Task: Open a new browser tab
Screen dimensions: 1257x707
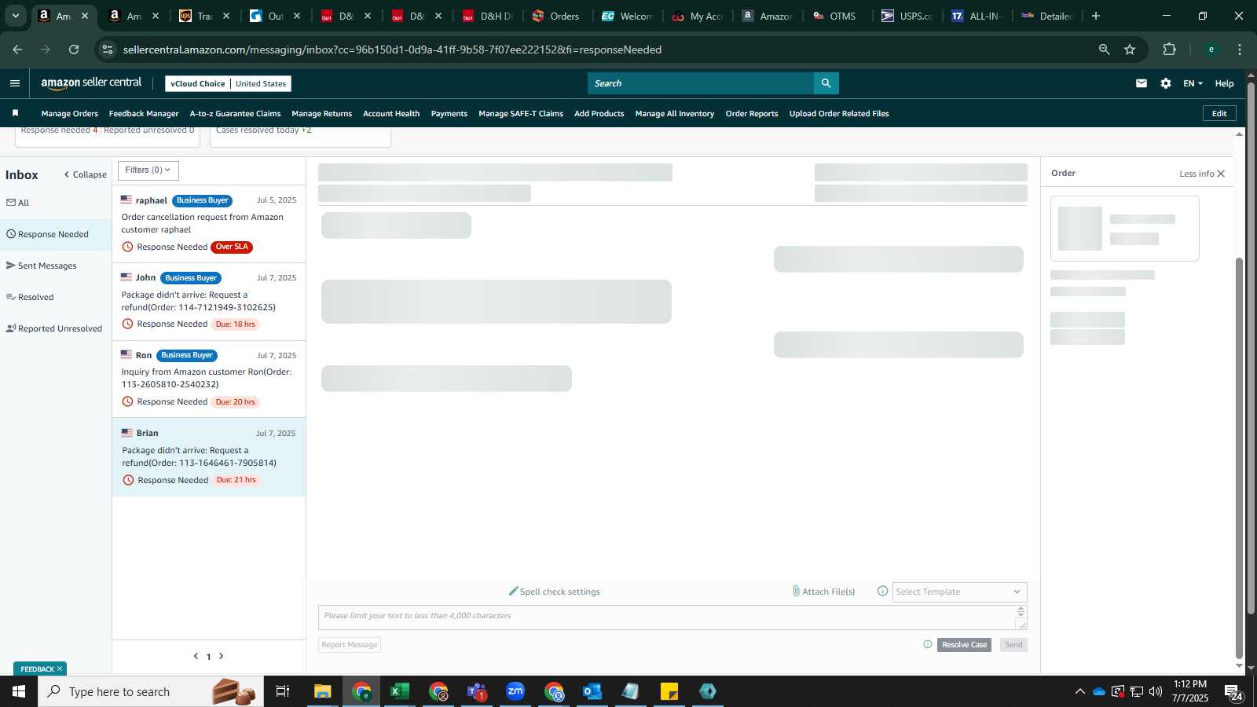Action: (x=1096, y=16)
